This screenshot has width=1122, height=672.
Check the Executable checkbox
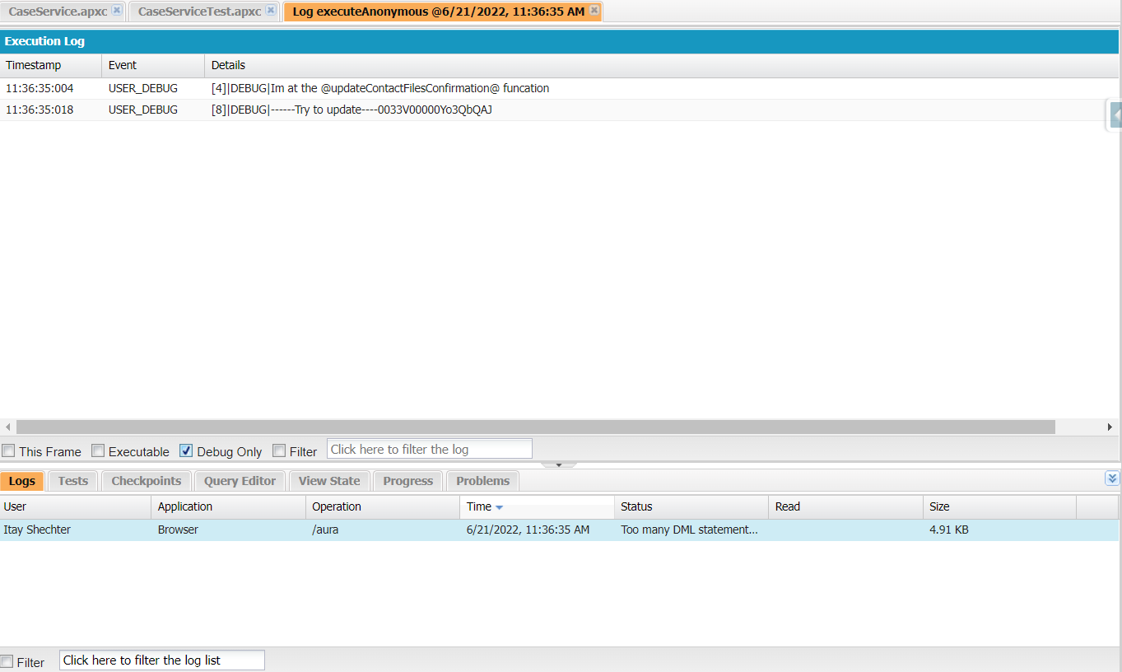coord(98,450)
